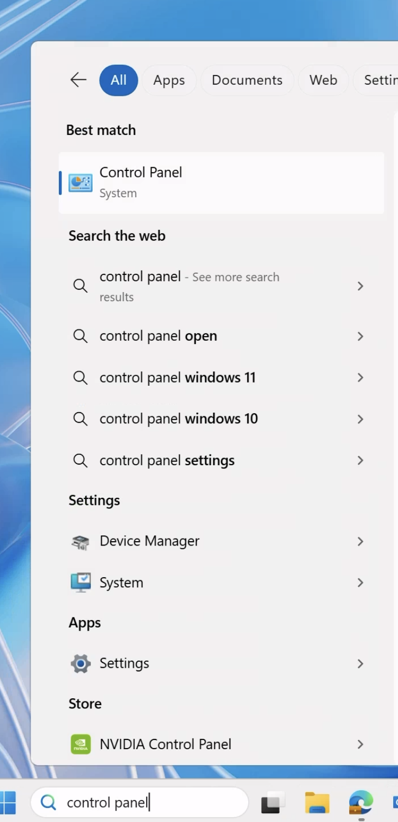Open File Explorer from the taskbar
This screenshot has height=822, width=398.
point(317,802)
